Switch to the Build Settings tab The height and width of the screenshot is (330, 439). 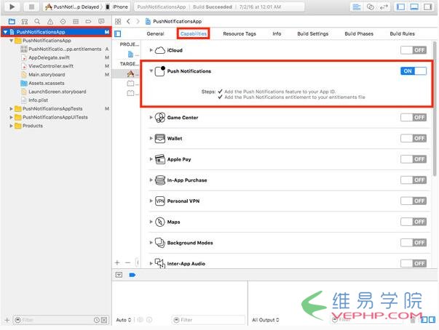click(x=313, y=34)
